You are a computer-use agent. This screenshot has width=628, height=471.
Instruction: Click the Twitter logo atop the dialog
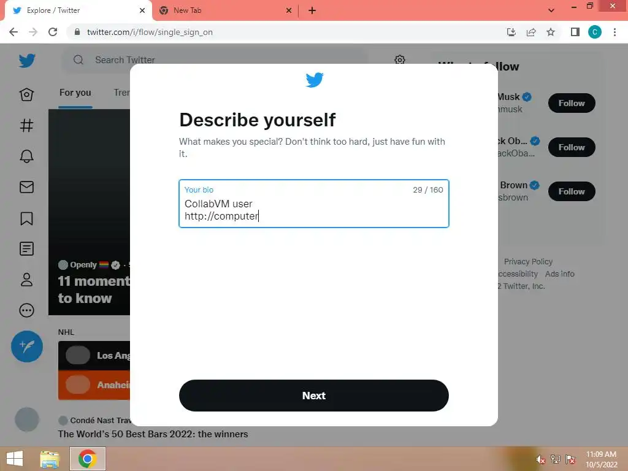coord(315,80)
